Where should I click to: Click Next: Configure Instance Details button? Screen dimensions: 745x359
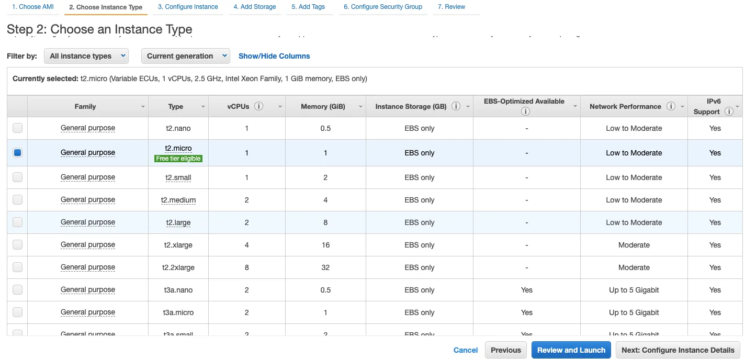(678, 350)
